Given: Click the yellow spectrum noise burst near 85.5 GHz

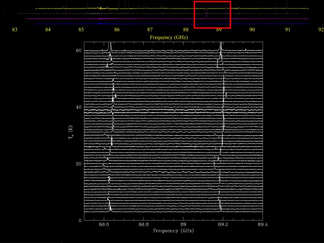Looking at the screenshot, I should click(101, 8).
